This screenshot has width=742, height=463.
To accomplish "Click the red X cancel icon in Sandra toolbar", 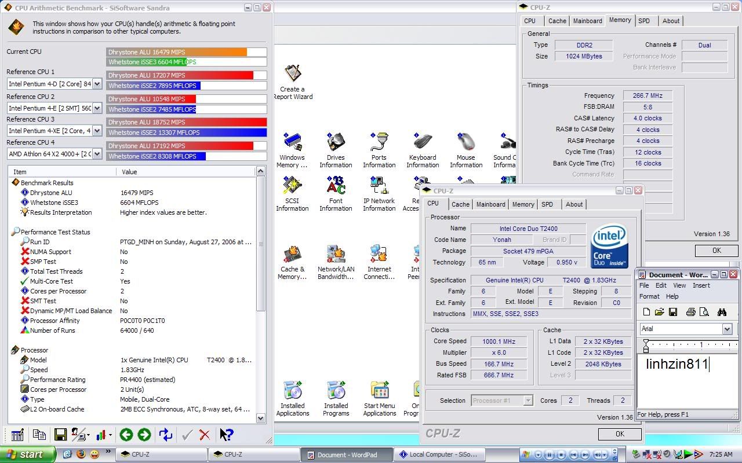I will point(205,435).
